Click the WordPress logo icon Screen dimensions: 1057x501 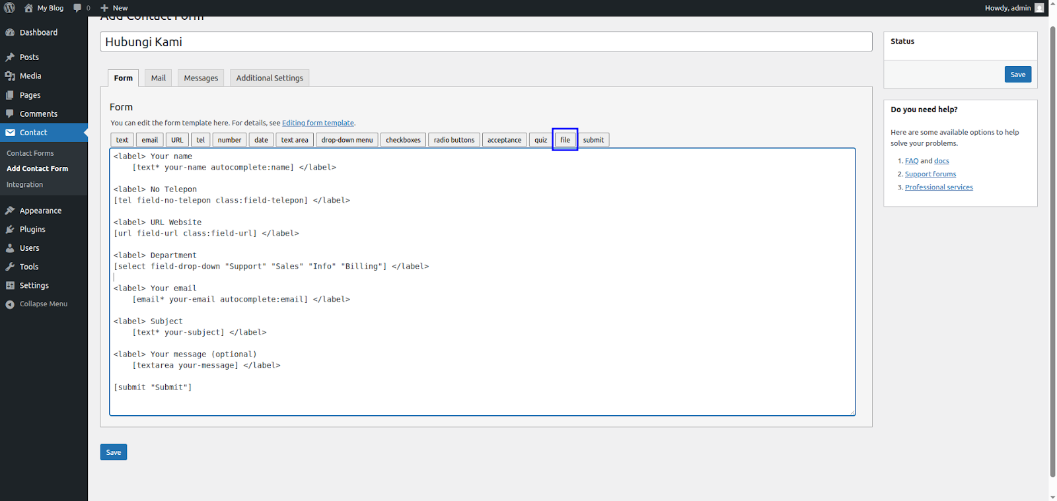tap(9, 8)
